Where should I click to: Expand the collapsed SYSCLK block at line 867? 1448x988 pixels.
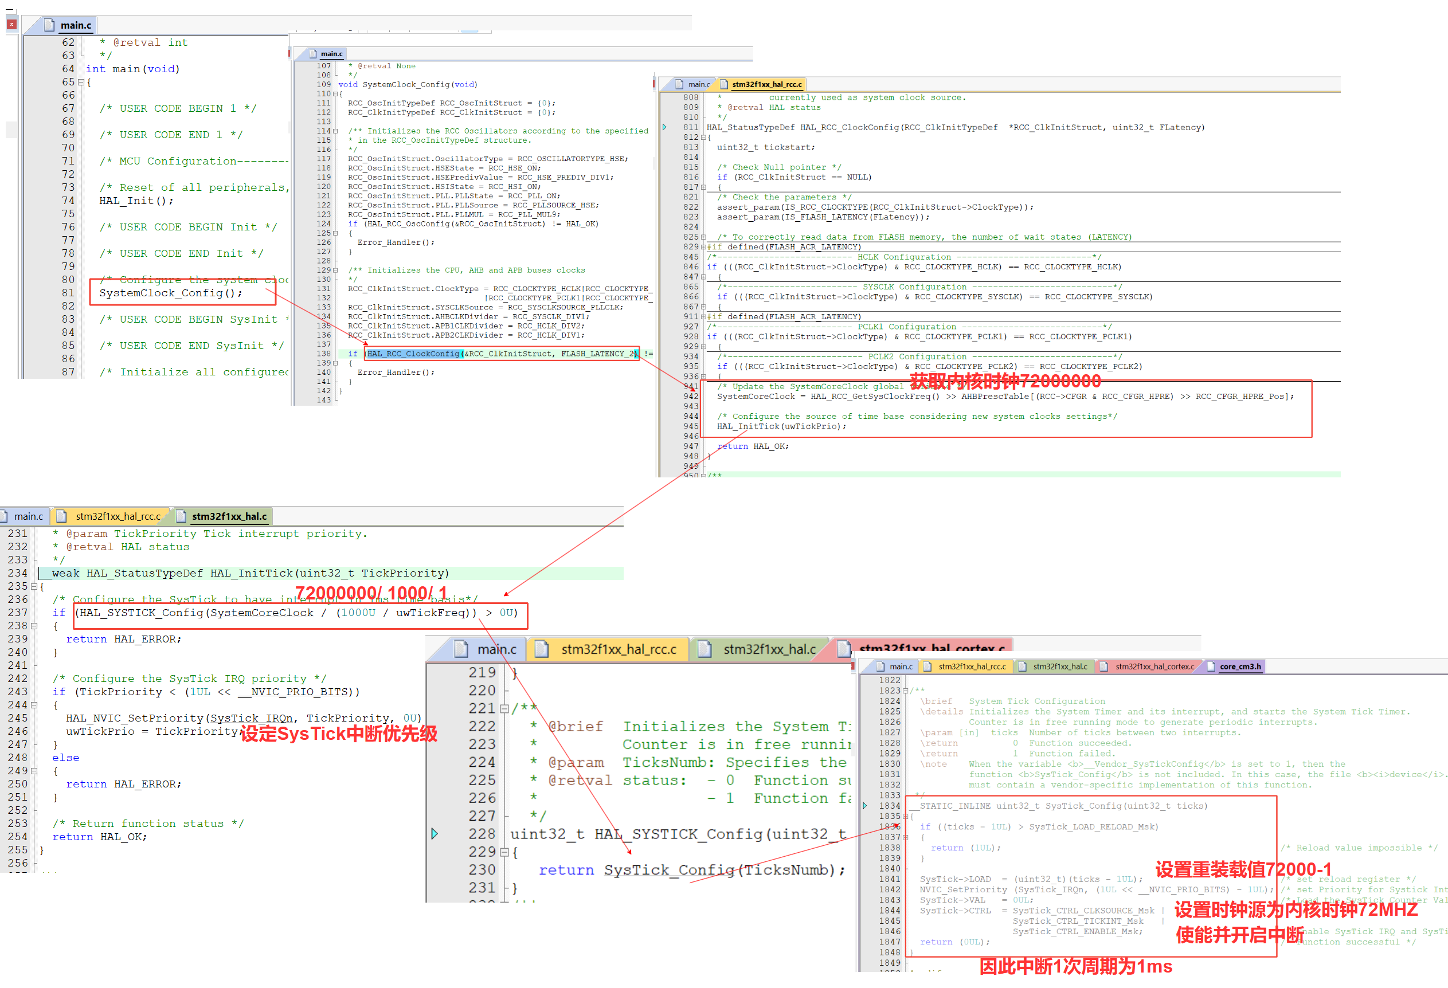(x=703, y=307)
